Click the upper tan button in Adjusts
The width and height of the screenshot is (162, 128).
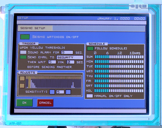point(22,79)
